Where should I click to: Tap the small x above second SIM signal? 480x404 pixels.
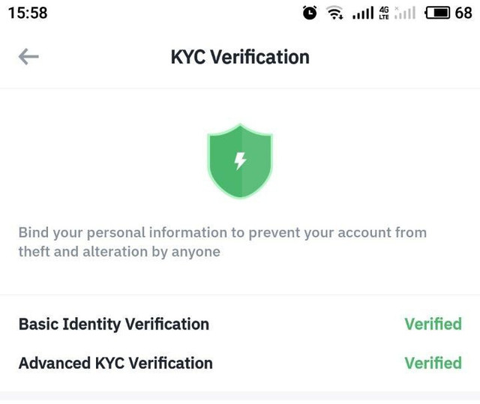pyautogui.click(x=397, y=7)
